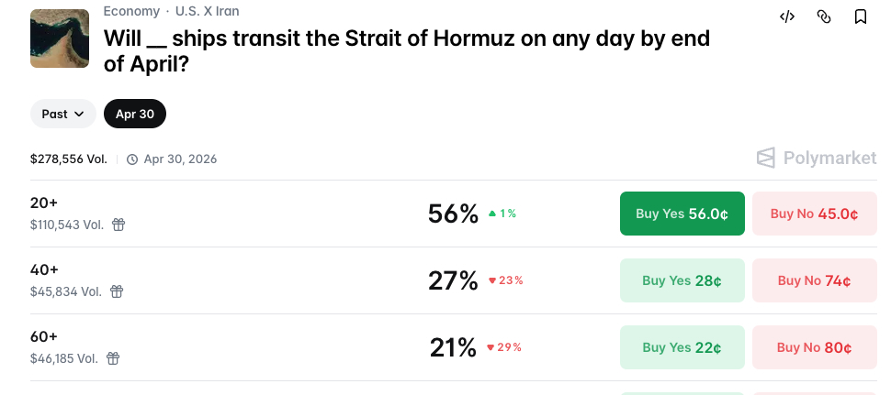Viewport: 891px width, 395px height.
Task: Select the Apr 30 date tab
Action: [x=134, y=114]
